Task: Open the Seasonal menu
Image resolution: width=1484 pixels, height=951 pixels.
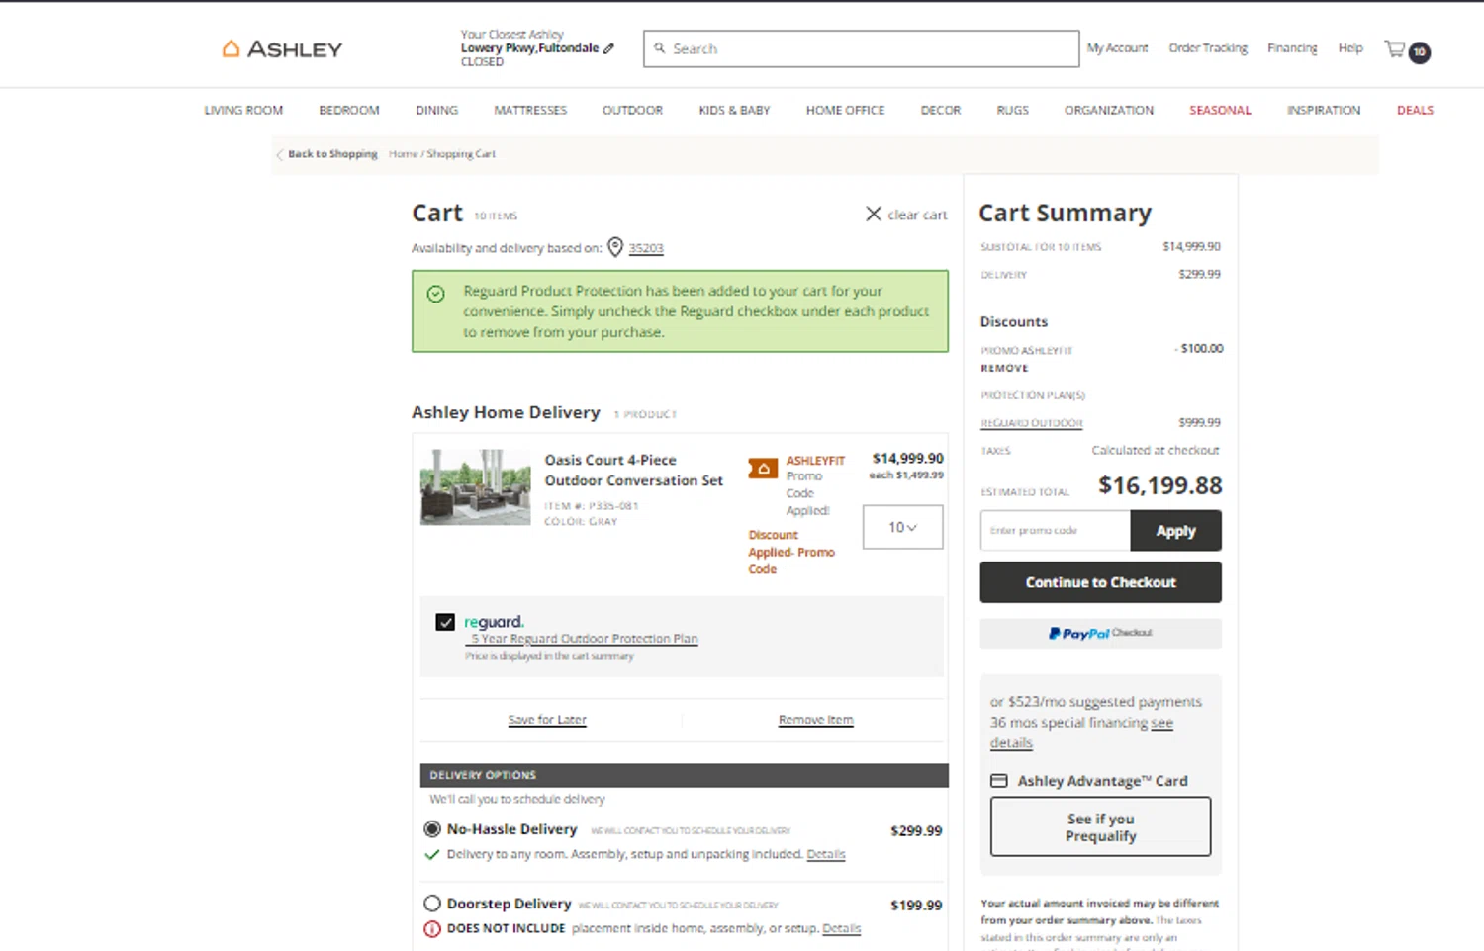Action: pos(1220,110)
